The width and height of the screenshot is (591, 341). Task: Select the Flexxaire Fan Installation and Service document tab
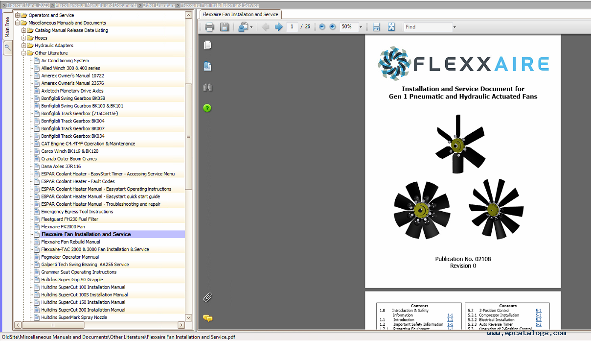click(240, 14)
